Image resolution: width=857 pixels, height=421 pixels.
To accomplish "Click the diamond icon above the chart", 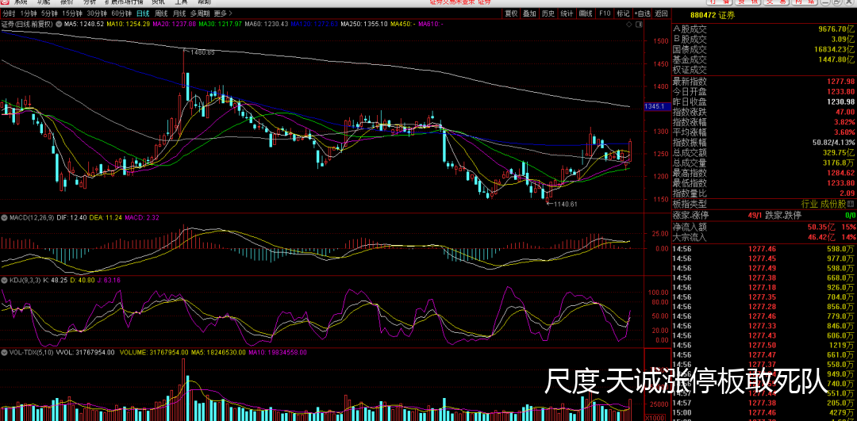I will click(x=630, y=25).
